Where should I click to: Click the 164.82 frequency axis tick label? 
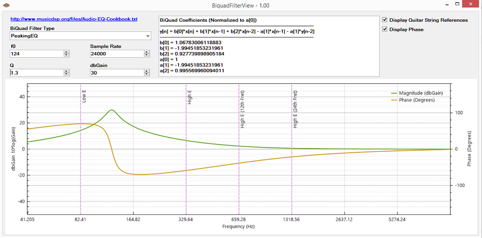click(x=133, y=219)
